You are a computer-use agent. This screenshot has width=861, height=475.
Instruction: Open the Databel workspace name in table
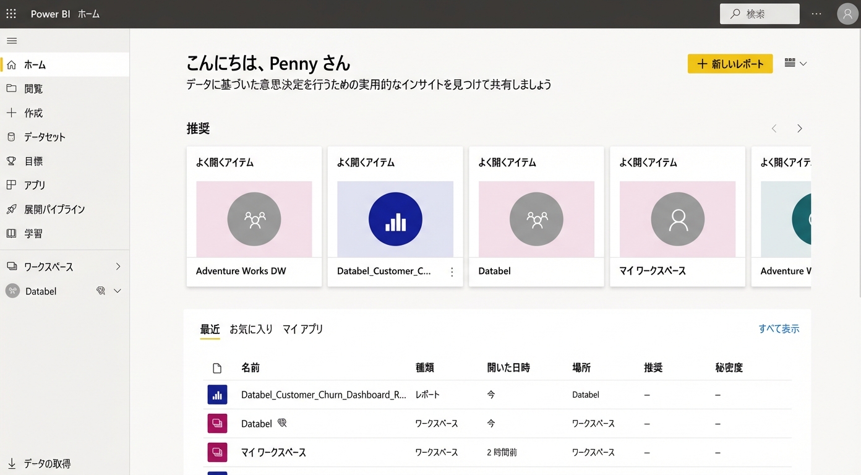257,424
